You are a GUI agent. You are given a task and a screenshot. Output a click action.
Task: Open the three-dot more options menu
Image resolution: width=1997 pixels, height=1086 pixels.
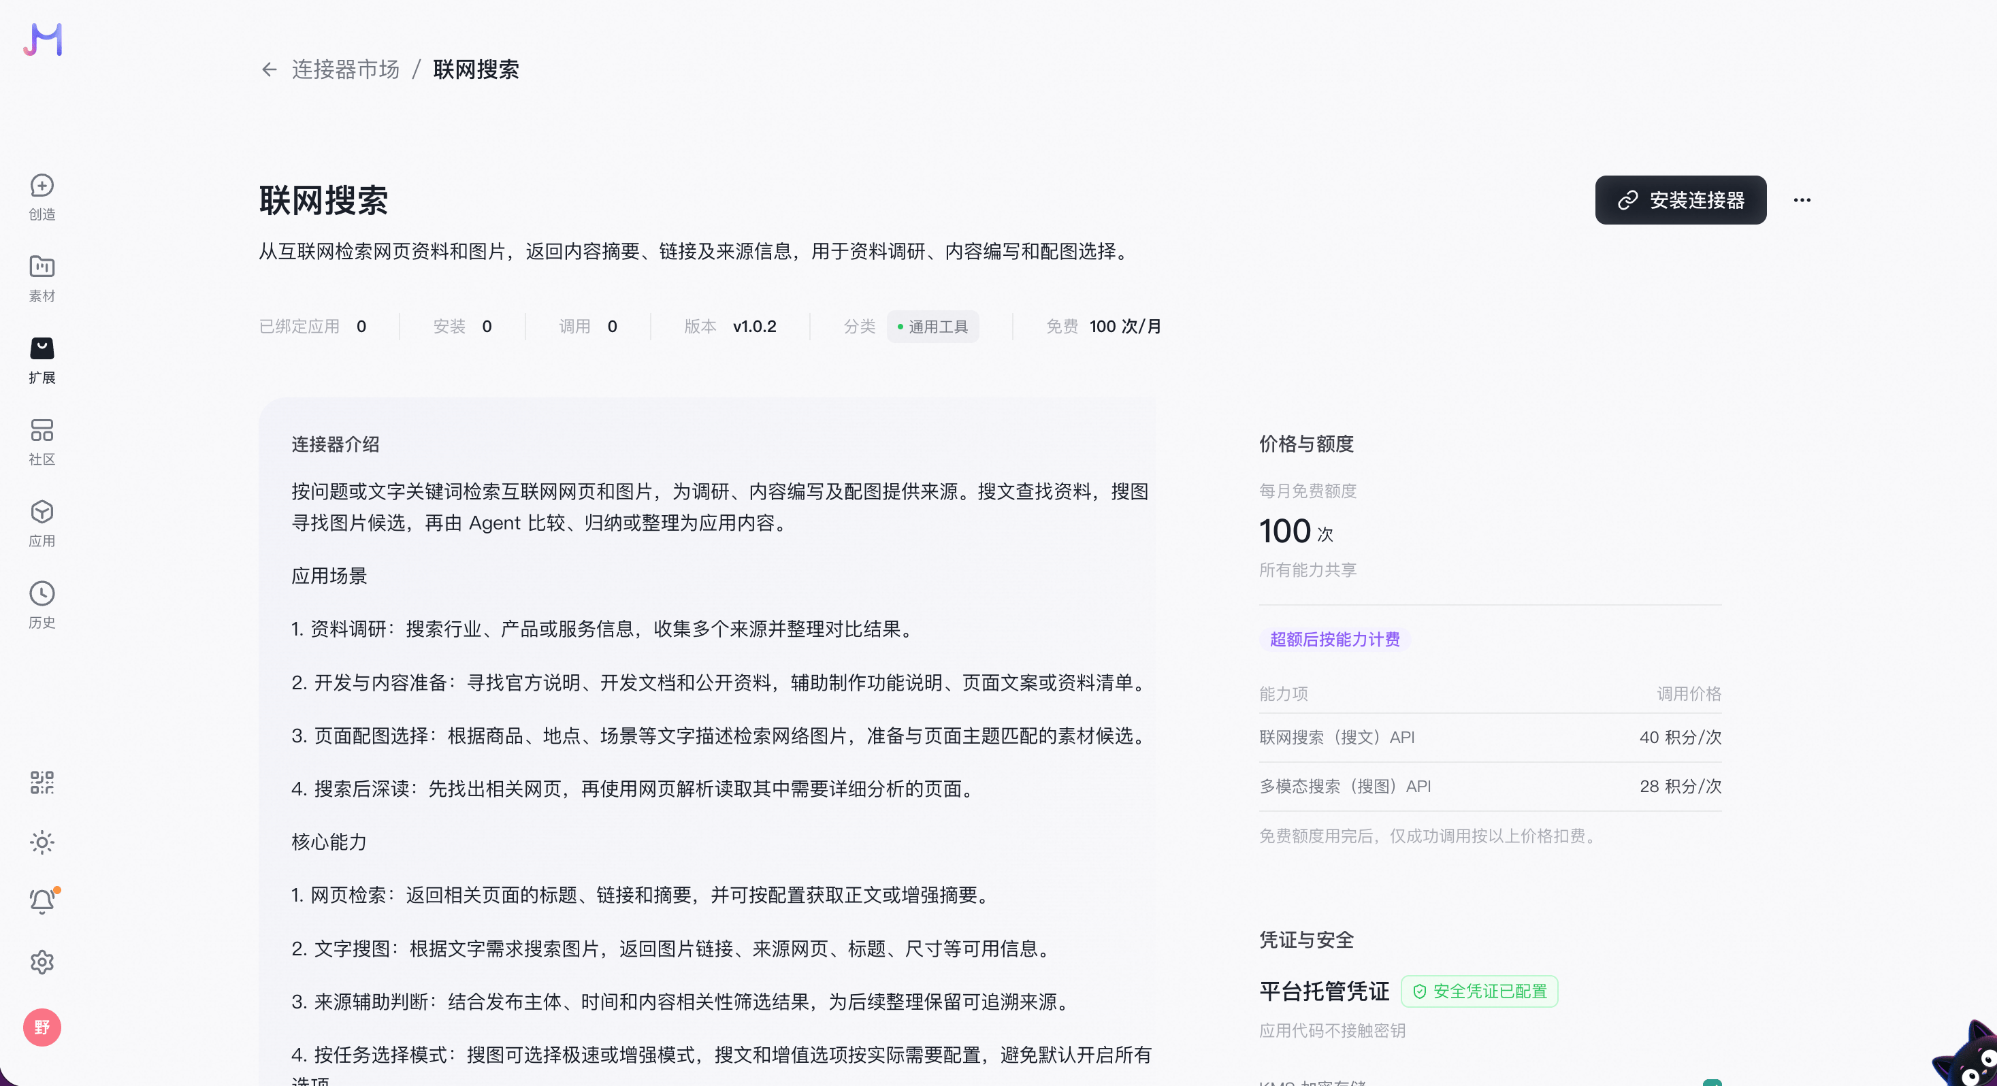coord(1802,200)
